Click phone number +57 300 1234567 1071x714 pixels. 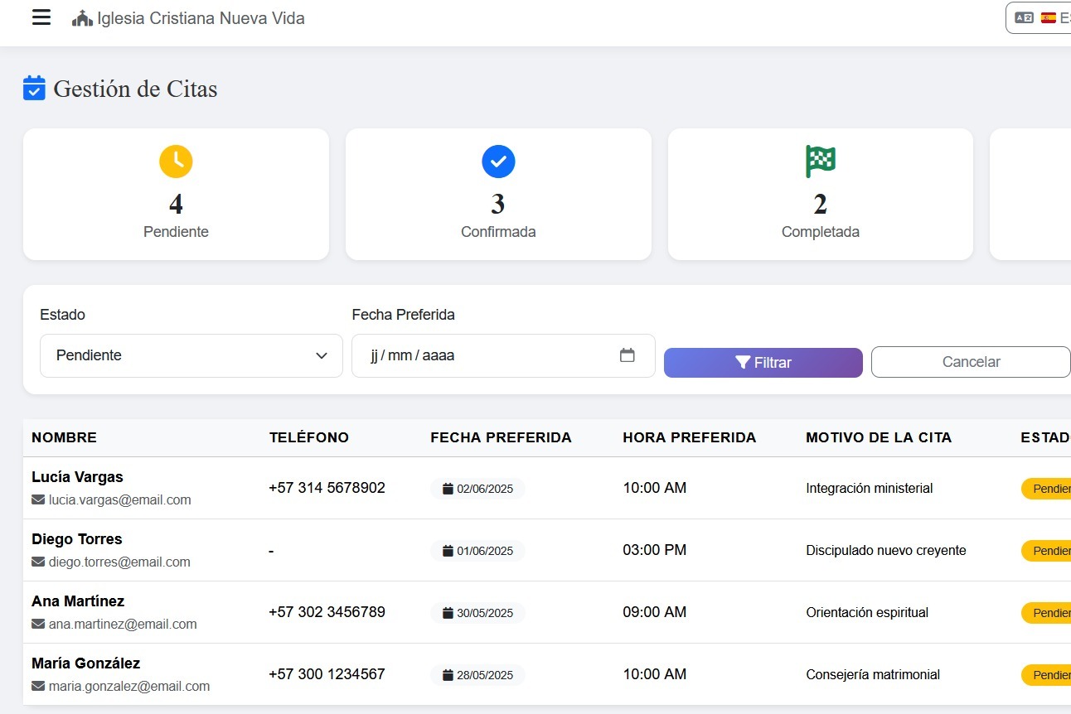[327, 674]
